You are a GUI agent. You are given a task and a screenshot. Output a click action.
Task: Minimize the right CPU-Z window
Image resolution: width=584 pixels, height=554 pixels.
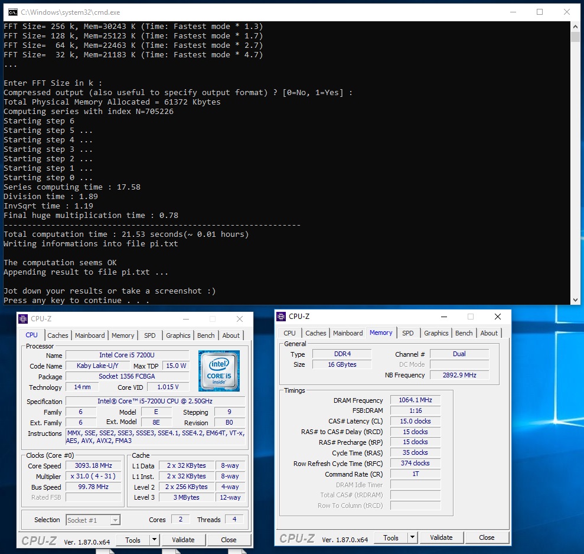[444, 317]
